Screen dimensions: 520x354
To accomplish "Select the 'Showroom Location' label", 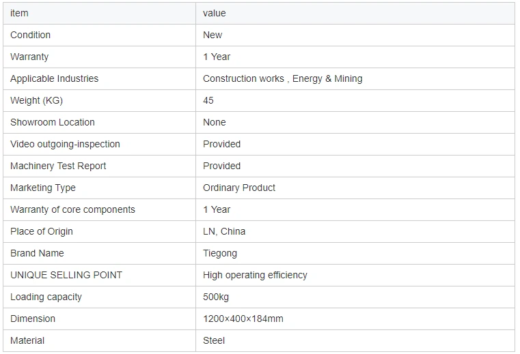I will click(53, 122).
